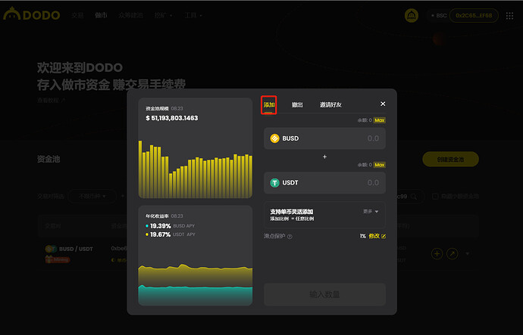Screen dimensions: 523x335
Task: Click the BUSD / USDT pair name
Action: (x=76, y=249)
